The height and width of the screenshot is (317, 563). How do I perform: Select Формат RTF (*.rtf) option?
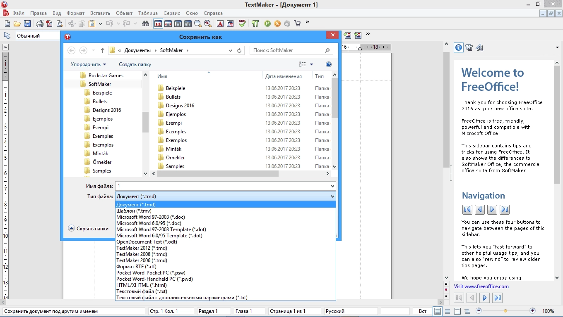pyautogui.click(x=226, y=267)
